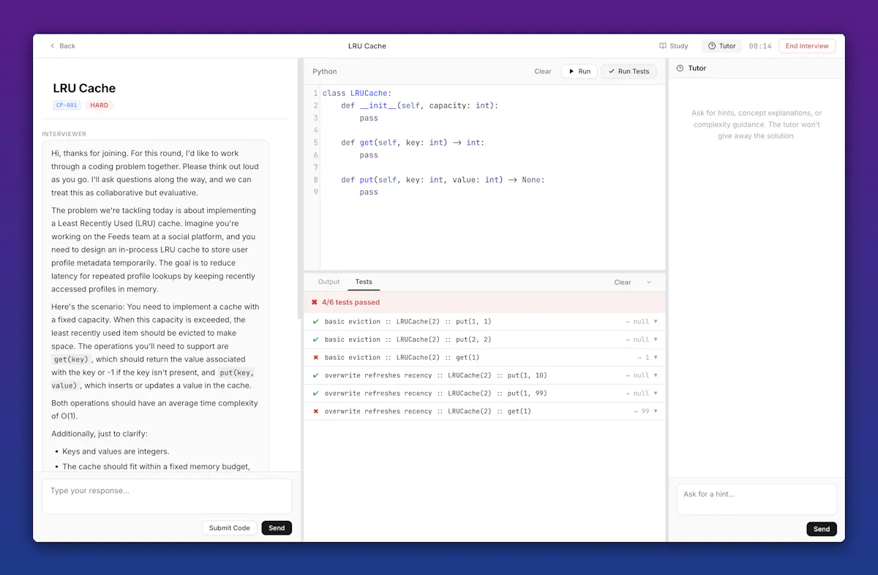Click the red X on overwrite refreshes get(1)
Viewport: 878px width, 575px height.
pos(315,411)
